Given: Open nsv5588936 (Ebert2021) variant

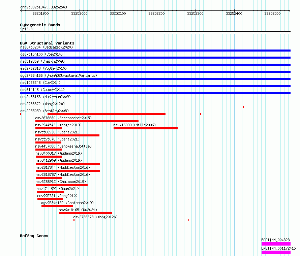Looking at the screenshot, I should coord(57,132).
